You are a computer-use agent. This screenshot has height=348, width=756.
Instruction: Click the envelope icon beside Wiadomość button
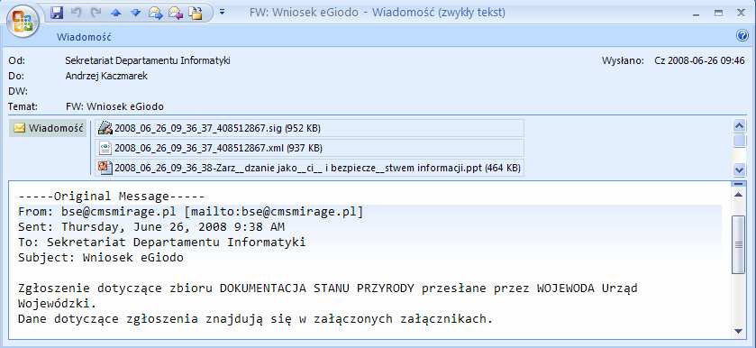[19, 128]
